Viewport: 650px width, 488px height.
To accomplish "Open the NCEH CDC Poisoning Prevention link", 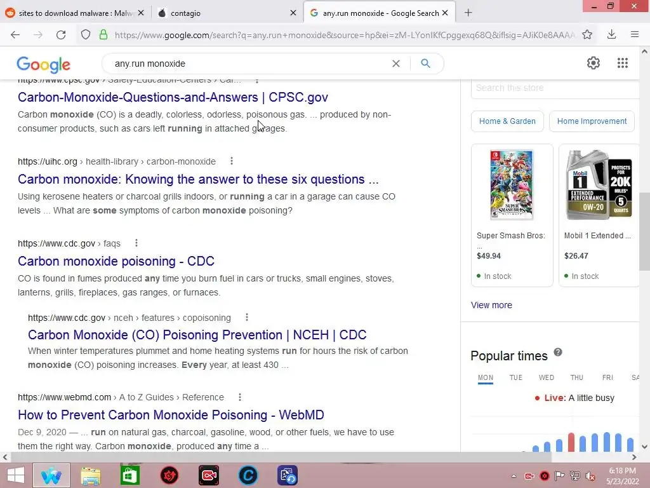I will tap(197, 335).
